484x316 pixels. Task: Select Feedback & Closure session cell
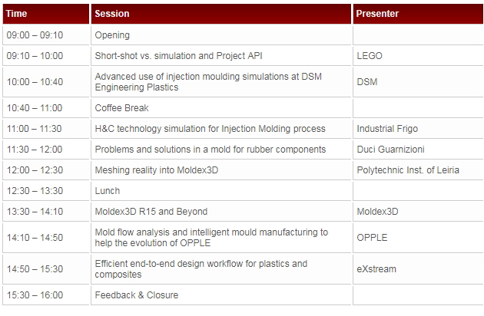221,295
